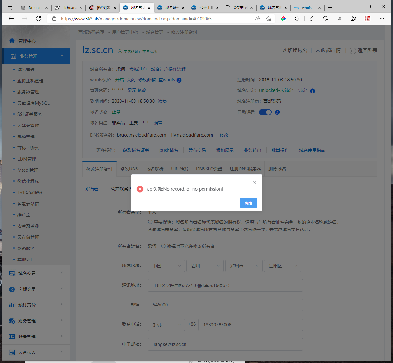Open the 中国 country dropdown

tap(166, 266)
